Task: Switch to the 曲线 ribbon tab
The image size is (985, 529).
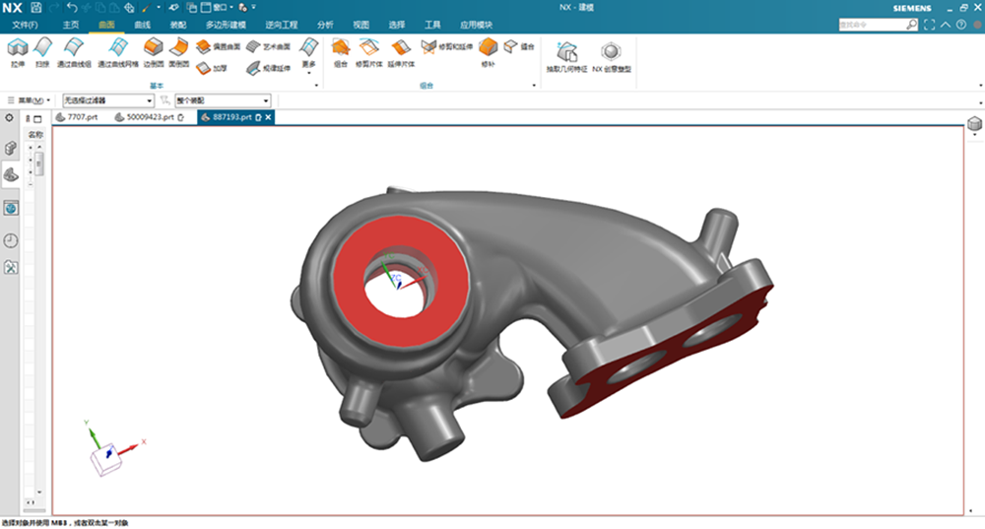Action: click(x=143, y=24)
